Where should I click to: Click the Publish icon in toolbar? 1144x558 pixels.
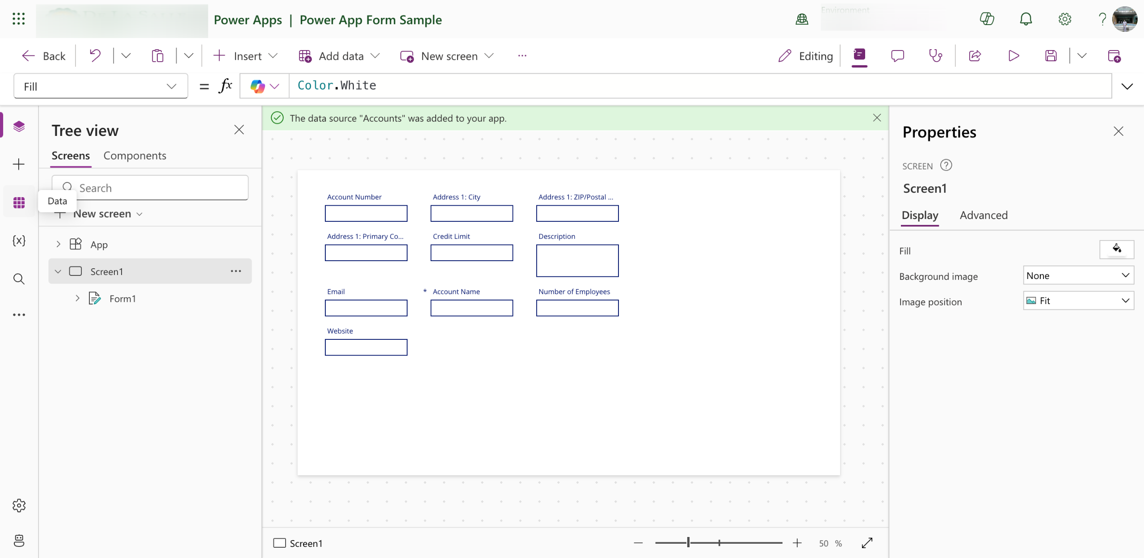click(1115, 56)
